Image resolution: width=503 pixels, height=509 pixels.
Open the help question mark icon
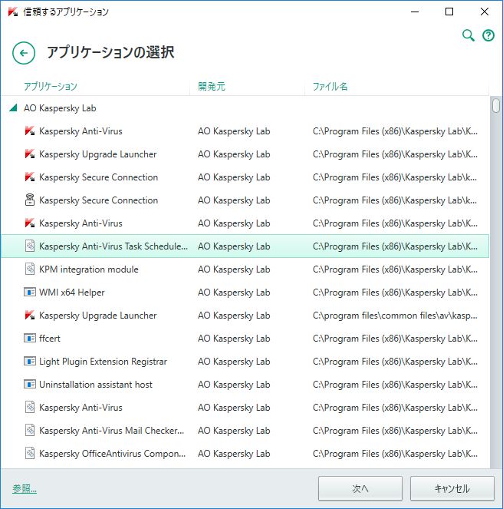point(488,35)
